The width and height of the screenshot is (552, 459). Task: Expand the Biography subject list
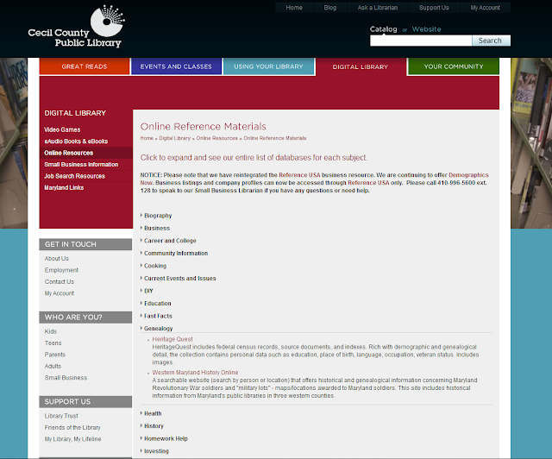(158, 216)
